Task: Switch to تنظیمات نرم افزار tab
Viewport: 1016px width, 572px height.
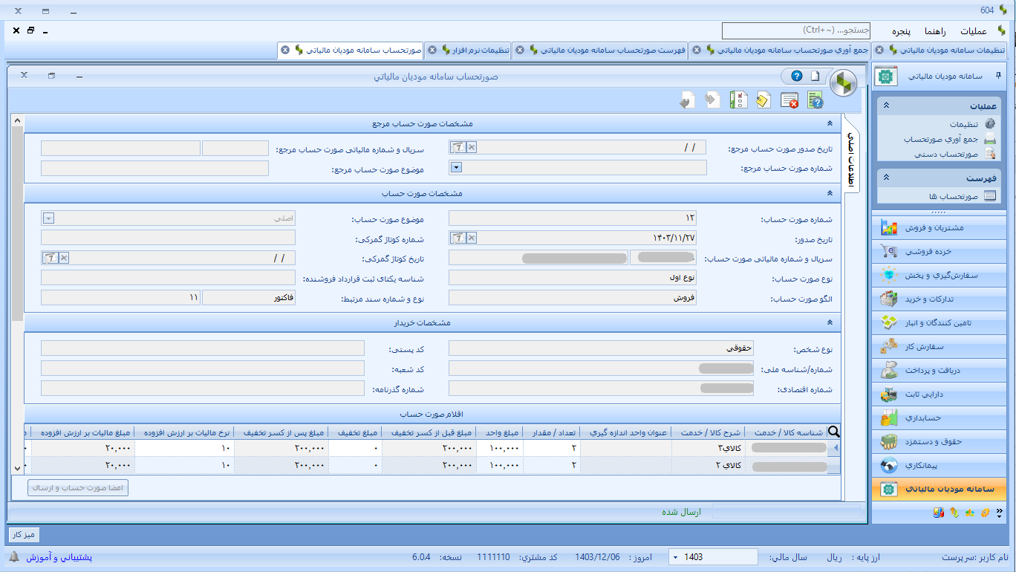Action: tap(469, 50)
